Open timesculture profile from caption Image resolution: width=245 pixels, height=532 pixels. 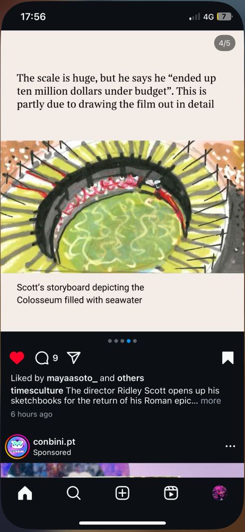37,390
